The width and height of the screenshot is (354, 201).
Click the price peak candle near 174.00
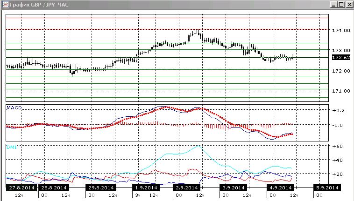click(198, 32)
